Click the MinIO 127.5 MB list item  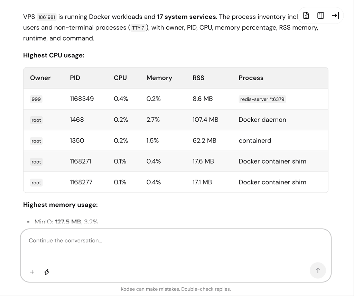[66, 222]
